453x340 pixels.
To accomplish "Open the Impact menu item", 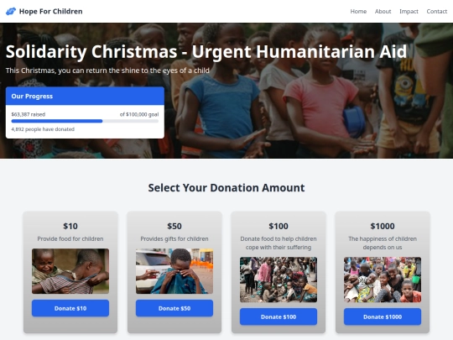I will 409,11.
